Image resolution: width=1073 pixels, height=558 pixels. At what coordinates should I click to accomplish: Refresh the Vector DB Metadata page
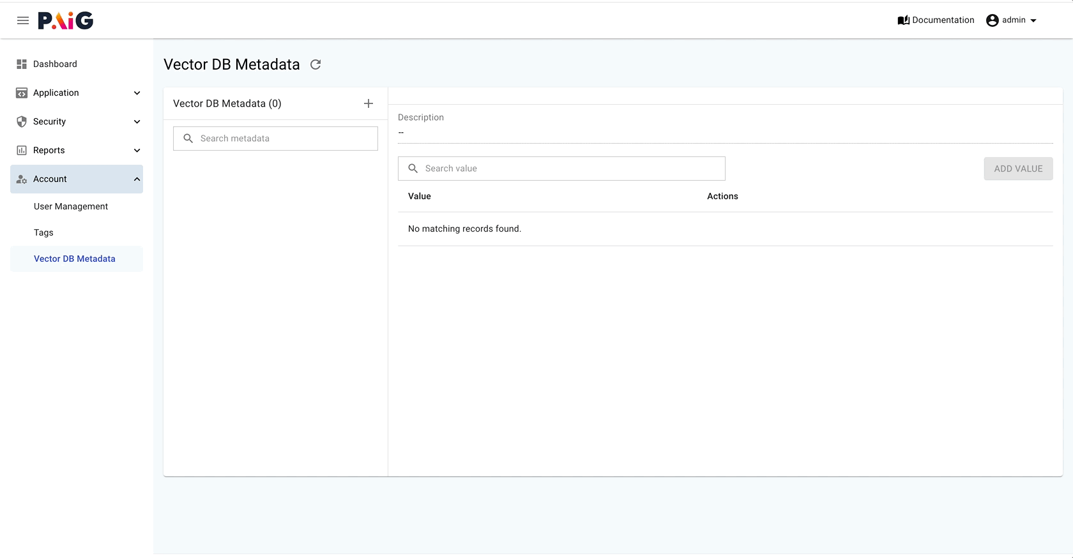[316, 64]
